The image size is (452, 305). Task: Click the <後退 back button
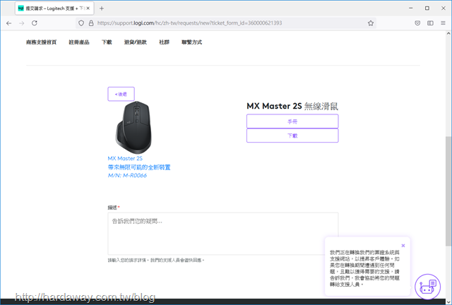(x=121, y=94)
